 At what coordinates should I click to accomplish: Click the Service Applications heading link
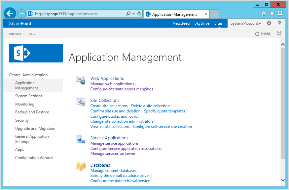pos(109,138)
